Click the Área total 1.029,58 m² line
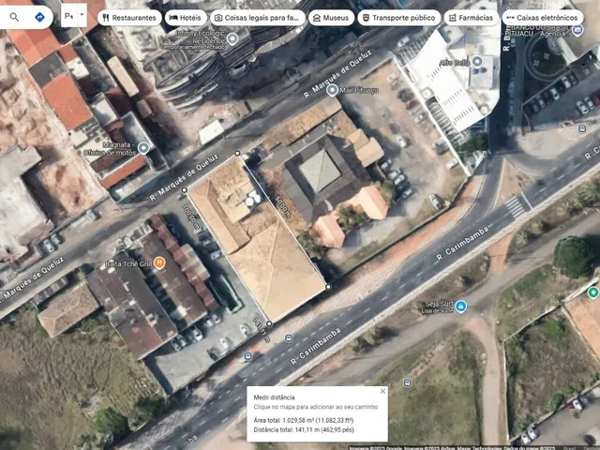The height and width of the screenshot is (450, 600). tap(304, 420)
